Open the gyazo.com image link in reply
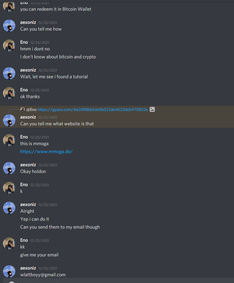This screenshot has width=234, height=283. (93, 109)
